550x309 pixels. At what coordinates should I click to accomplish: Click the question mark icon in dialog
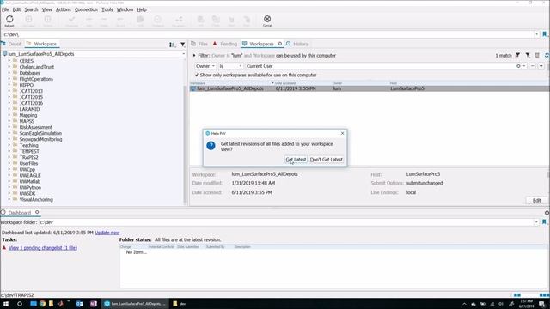click(211, 146)
